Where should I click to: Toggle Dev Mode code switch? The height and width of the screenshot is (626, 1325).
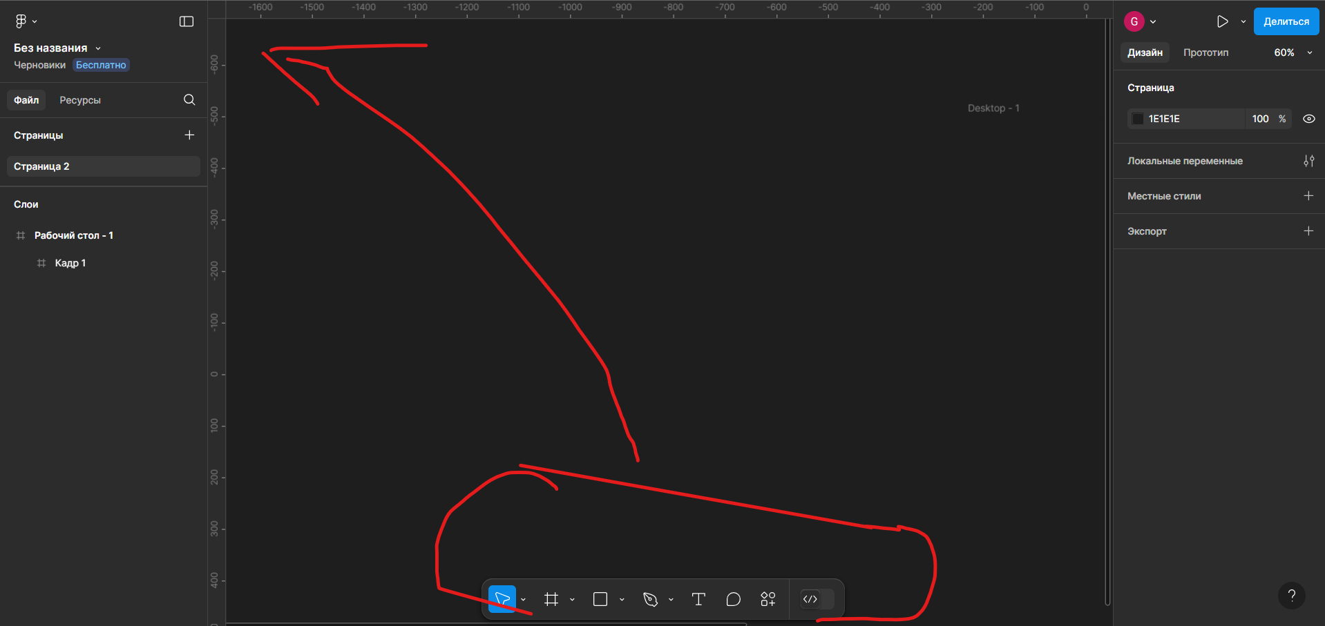[817, 599]
